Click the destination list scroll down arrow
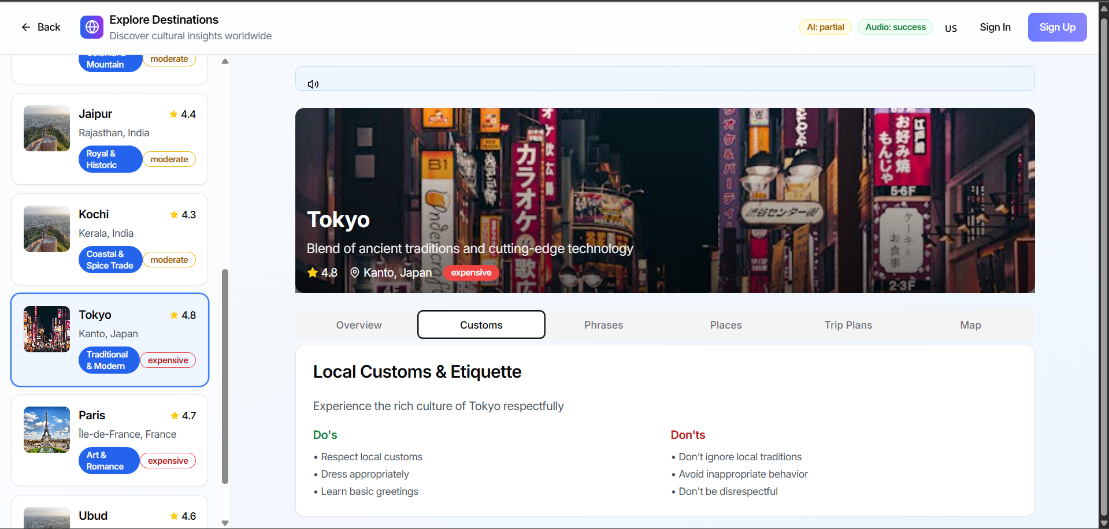This screenshot has width=1109, height=529. point(225,523)
